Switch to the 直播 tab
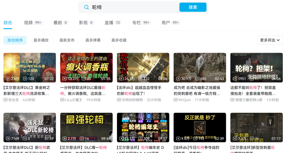This screenshot has width=287, height=153. pyautogui.click(x=113, y=23)
